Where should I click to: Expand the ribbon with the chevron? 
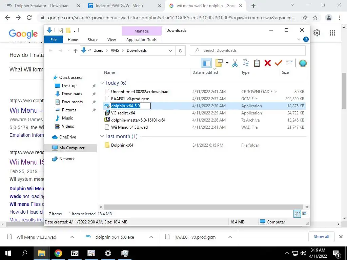[298, 40]
